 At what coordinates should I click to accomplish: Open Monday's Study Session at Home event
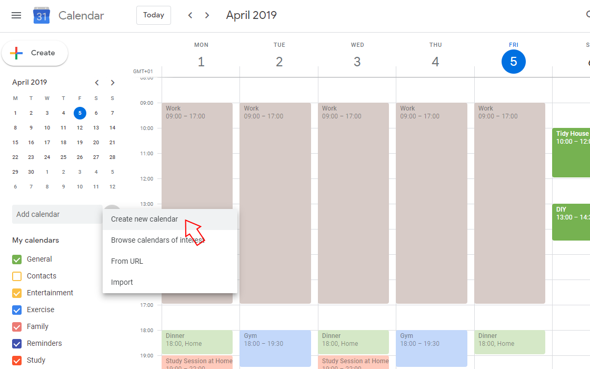coord(197,362)
